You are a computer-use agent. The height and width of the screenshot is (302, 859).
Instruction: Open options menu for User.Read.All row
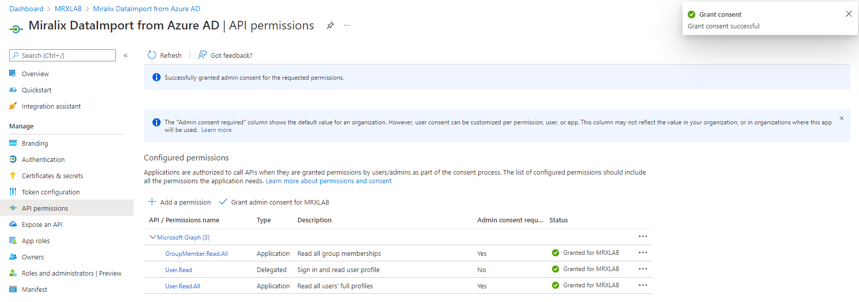(643, 285)
